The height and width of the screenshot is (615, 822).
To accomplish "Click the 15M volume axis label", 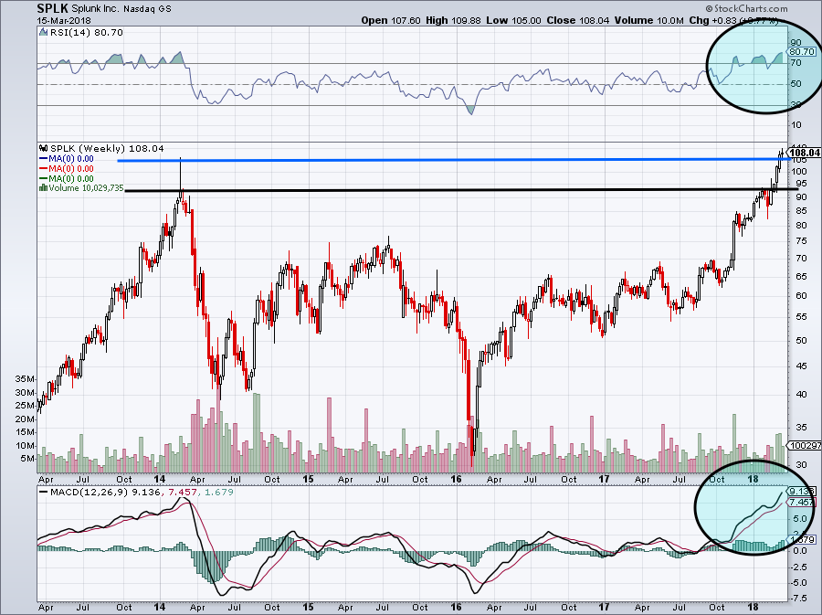I will click(25, 432).
